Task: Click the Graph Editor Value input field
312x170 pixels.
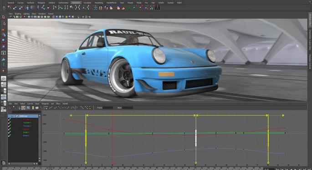Action: click(128, 107)
